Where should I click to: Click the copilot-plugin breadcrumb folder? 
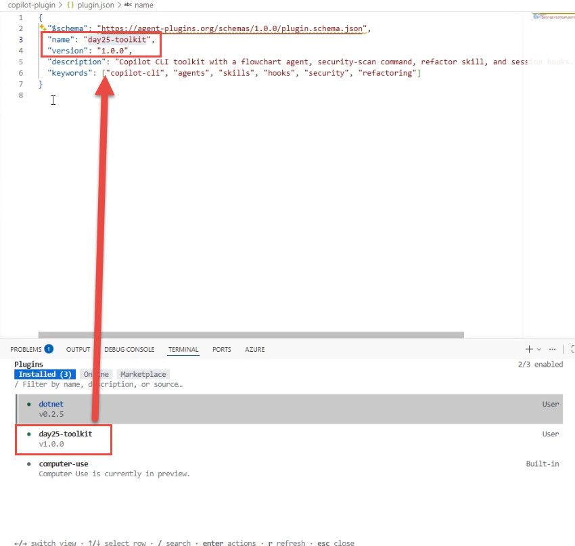(32, 5)
